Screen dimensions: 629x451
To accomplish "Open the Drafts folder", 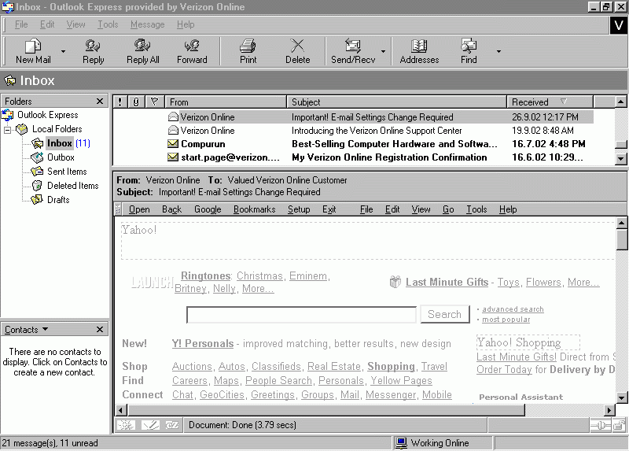I will point(58,200).
